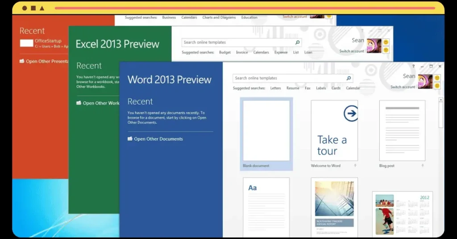Click the red progress bar in top frame
This screenshot has height=239, width=457.
coord(245,8)
